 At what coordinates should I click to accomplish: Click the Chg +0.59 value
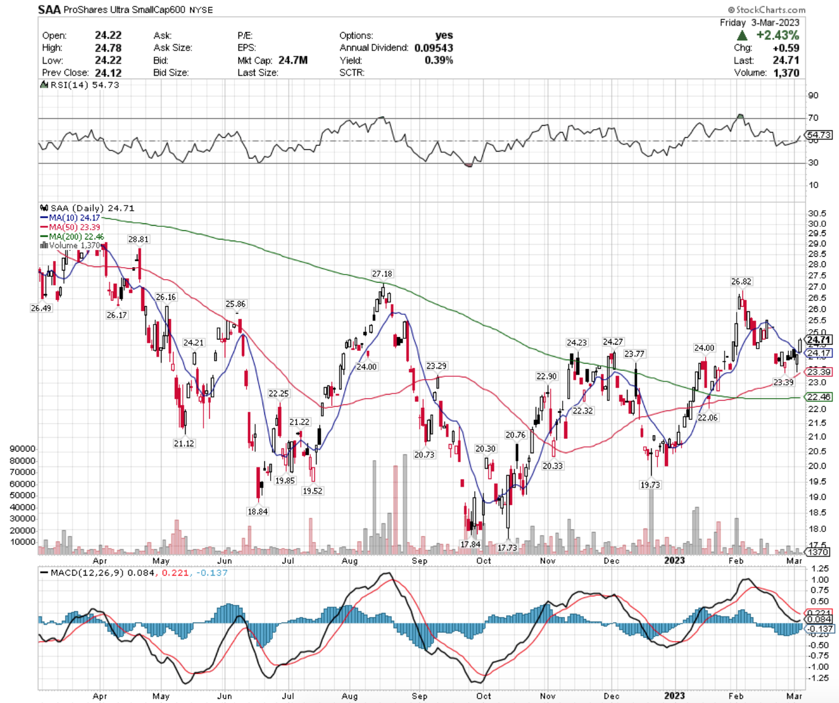coord(787,48)
